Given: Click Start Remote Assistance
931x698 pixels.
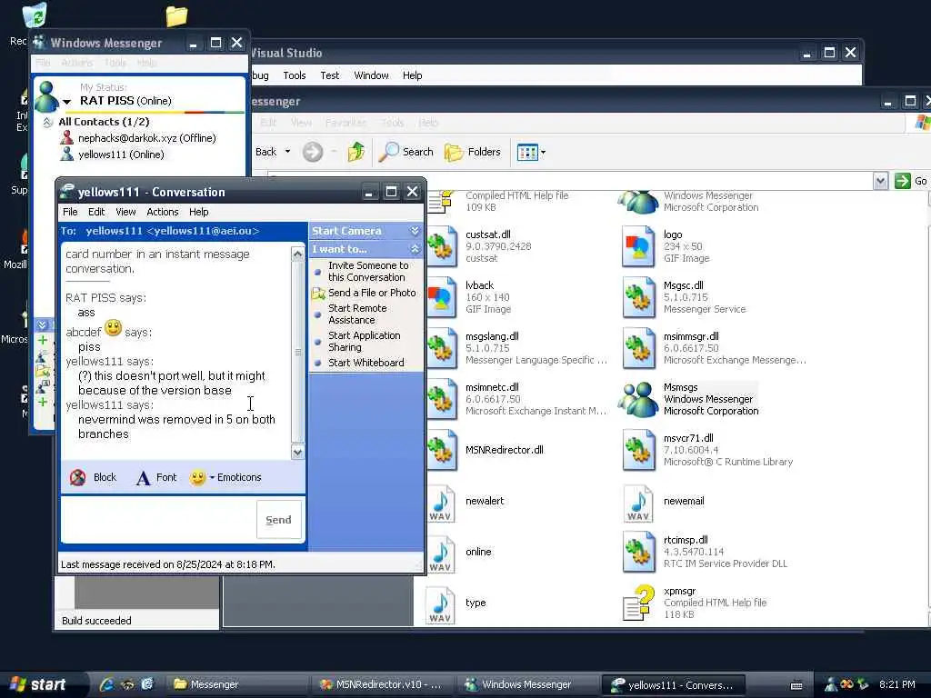Looking at the screenshot, I should [357, 314].
